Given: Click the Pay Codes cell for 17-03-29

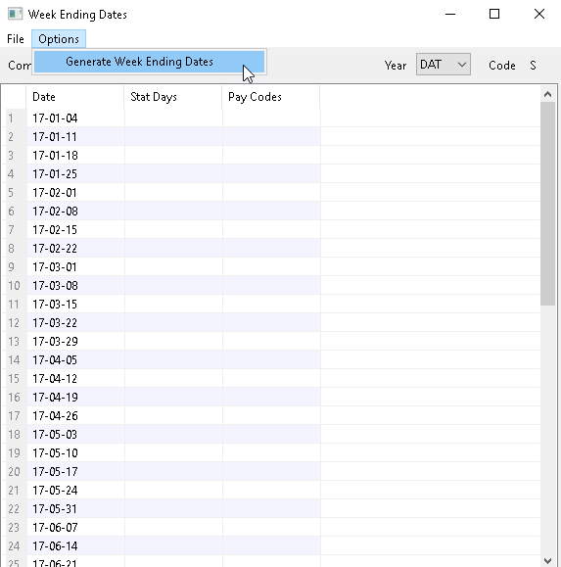Looking at the screenshot, I should (x=271, y=342).
